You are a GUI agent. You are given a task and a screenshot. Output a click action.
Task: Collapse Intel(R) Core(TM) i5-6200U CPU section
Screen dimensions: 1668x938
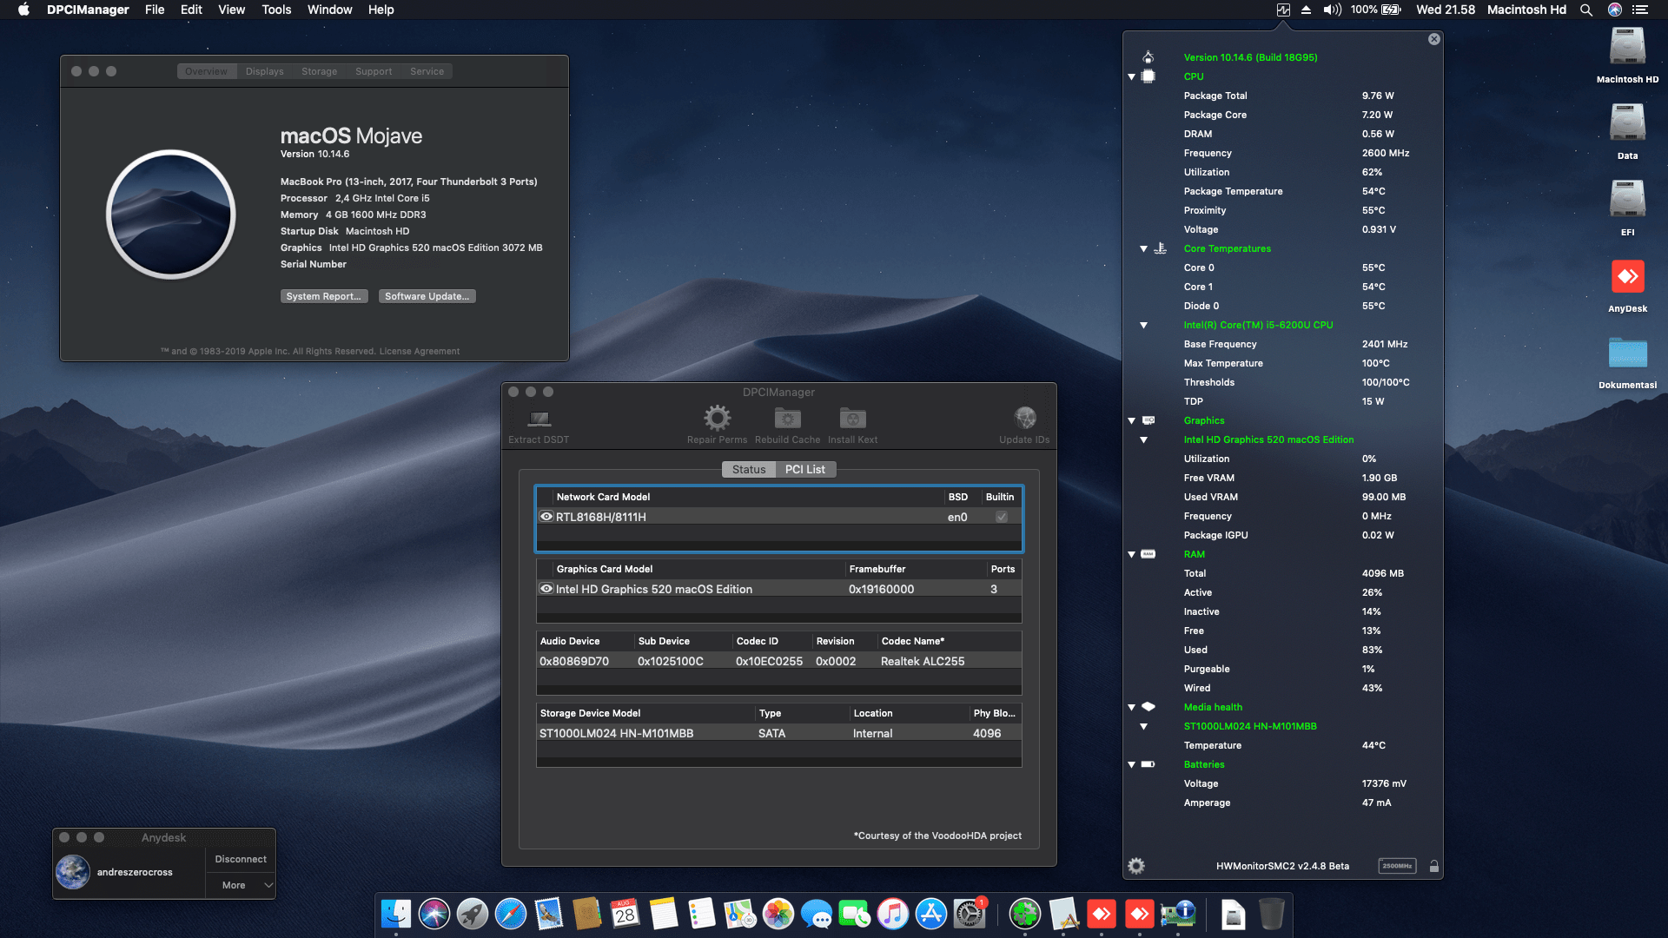pyautogui.click(x=1144, y=325)
